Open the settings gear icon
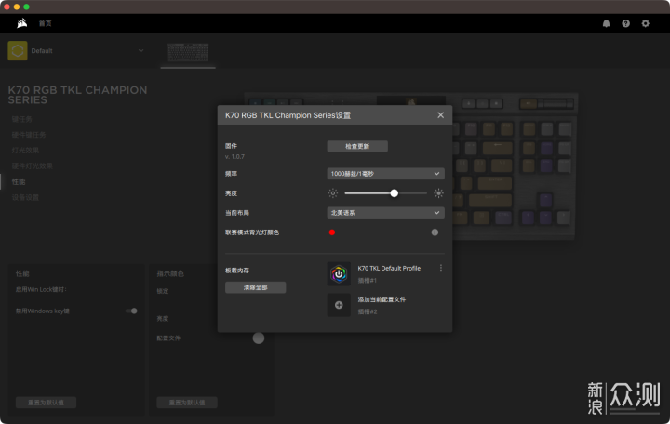 pos(645,23)
